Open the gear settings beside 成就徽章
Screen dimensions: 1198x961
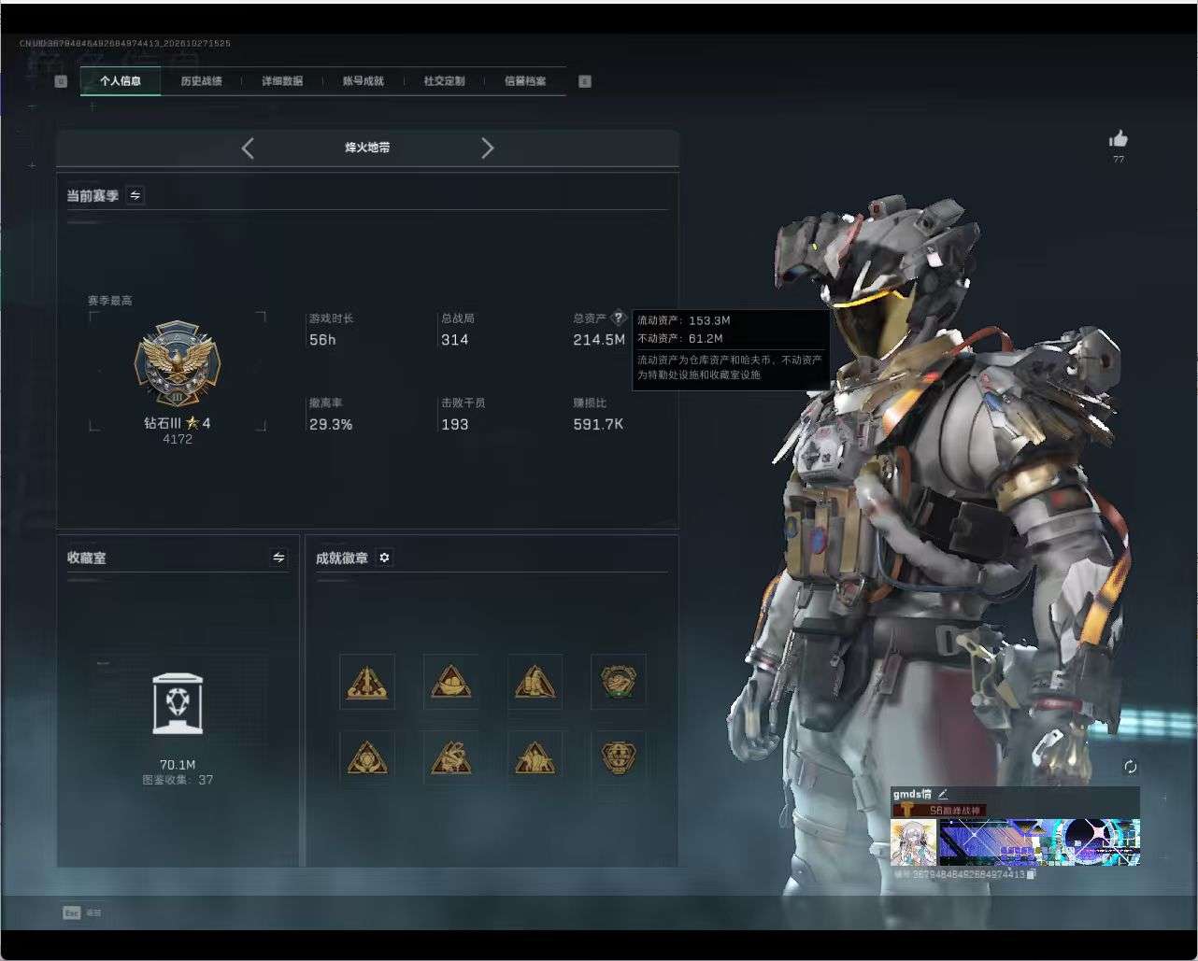point(384,558)
